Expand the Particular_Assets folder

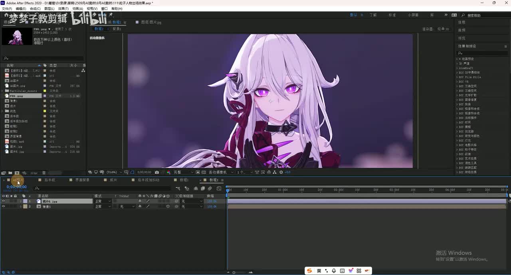(2, 91)
